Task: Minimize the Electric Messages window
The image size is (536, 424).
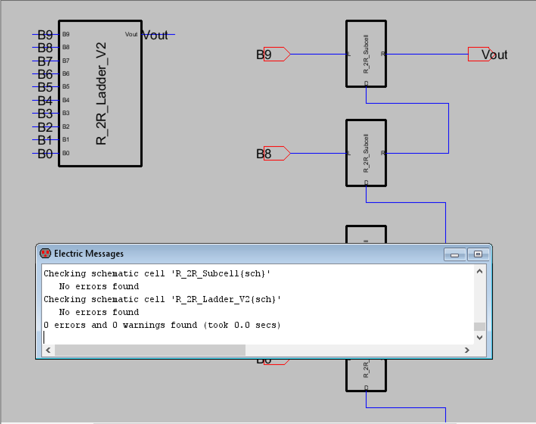Action: pos(455,255)
